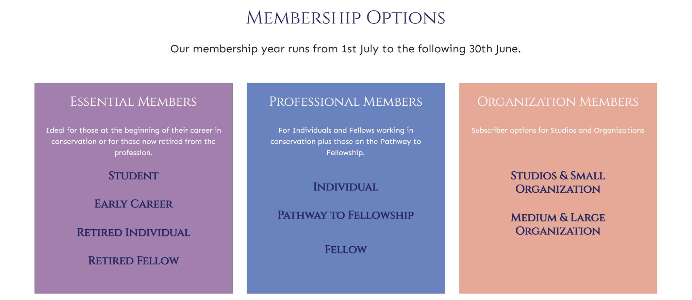The height and width of the screenshot is (300, 692).
Task: Open Studios & Small Organization option
Action: point(558,182)
